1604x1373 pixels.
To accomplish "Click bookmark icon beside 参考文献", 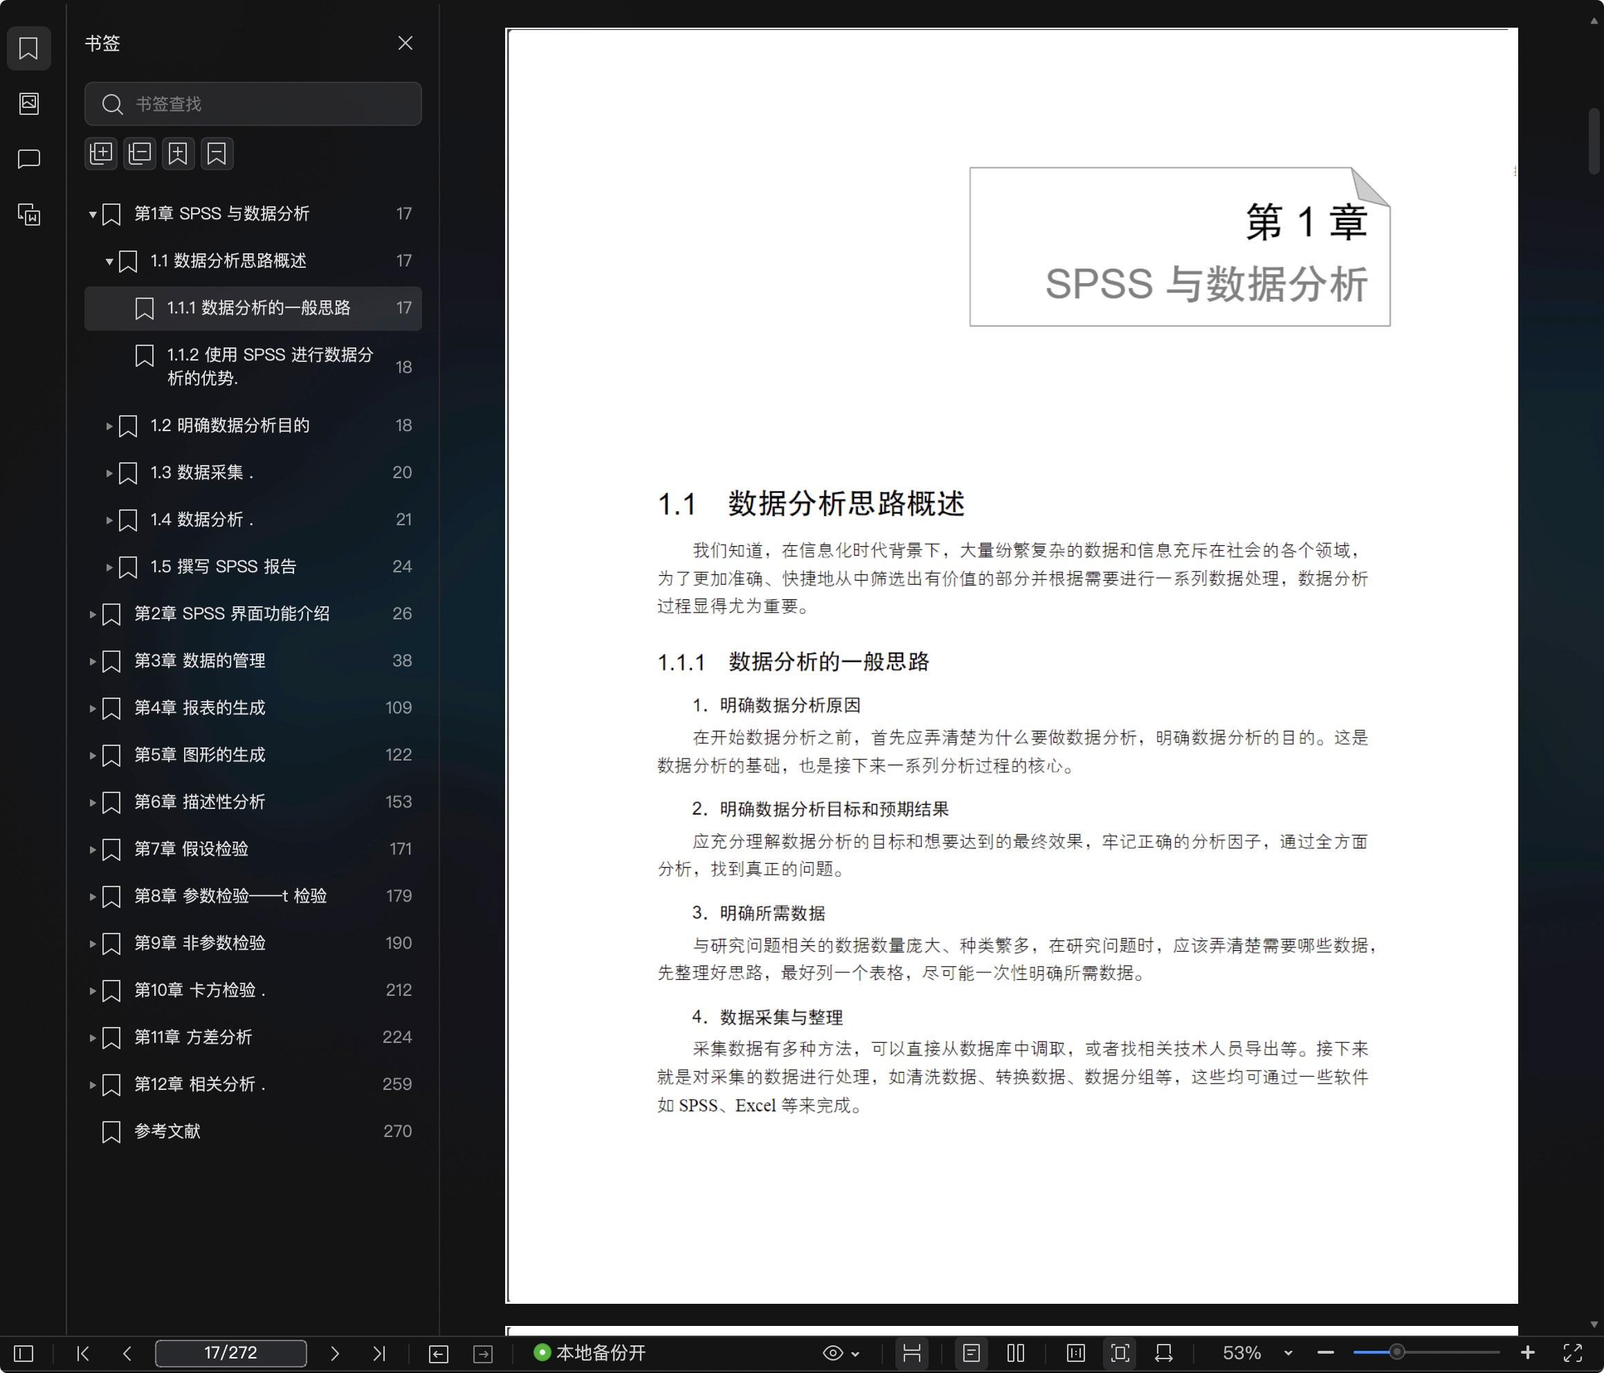I will coord(111,1131).
